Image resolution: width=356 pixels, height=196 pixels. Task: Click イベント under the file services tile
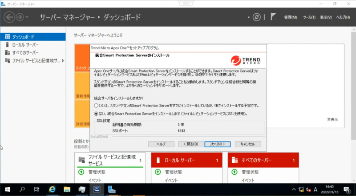pyautogui.click(x=95, y=180)
